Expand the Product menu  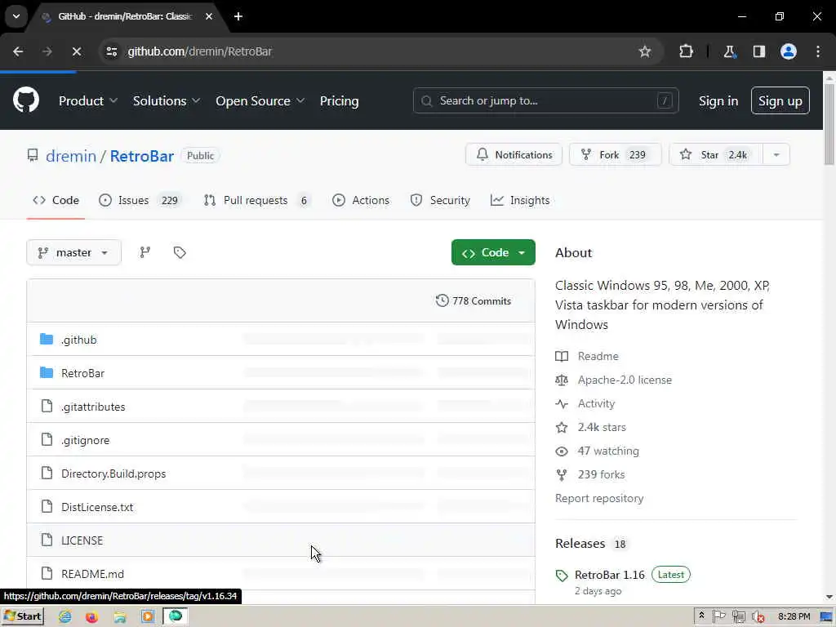pyautogui.click(x=88, y=100)
